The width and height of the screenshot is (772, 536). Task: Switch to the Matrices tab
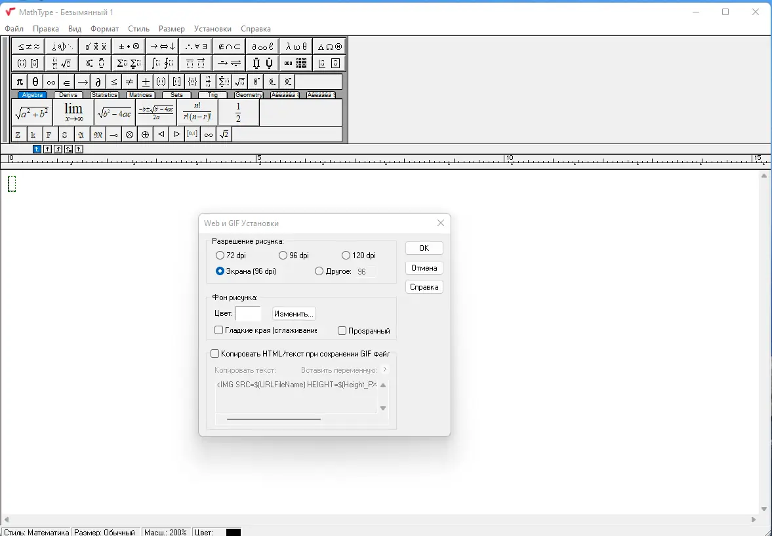[140, 95]
